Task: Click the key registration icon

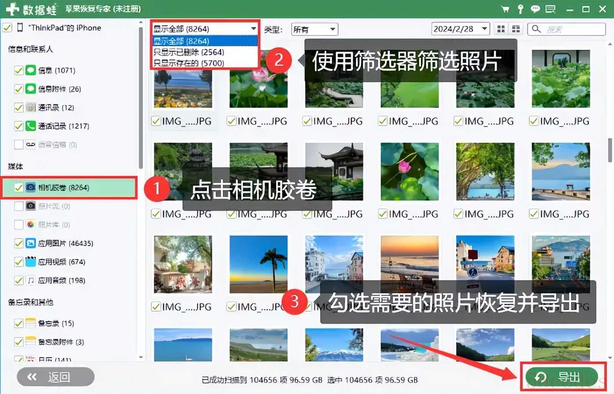Action: (x=521, y=9)
